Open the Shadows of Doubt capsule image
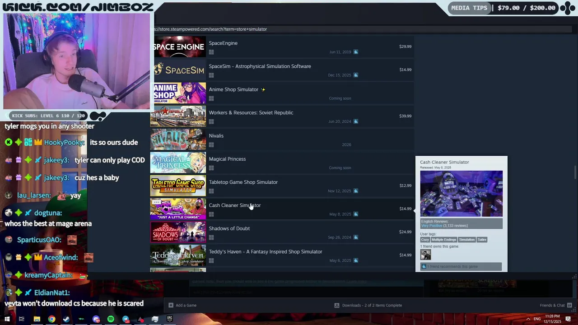Screen dimensions: 578x325 click(x=178, y=232)
